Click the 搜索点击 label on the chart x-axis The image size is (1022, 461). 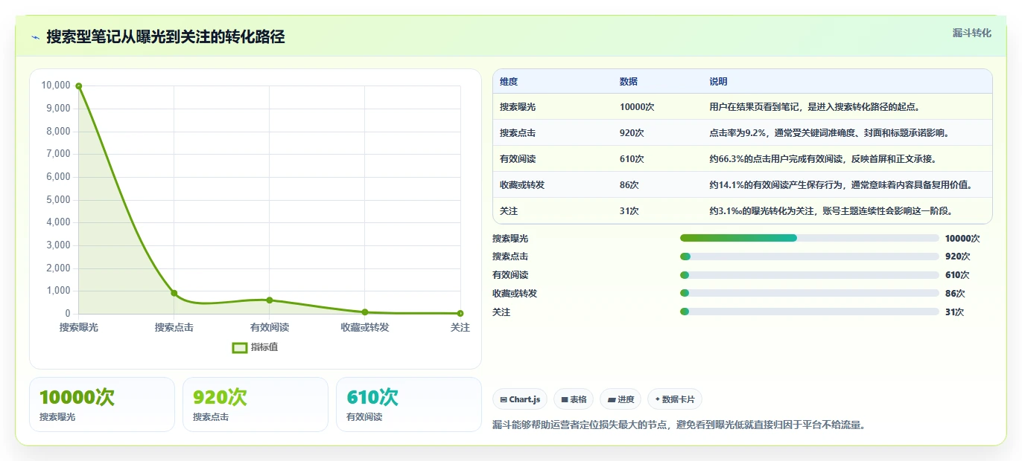174,327
